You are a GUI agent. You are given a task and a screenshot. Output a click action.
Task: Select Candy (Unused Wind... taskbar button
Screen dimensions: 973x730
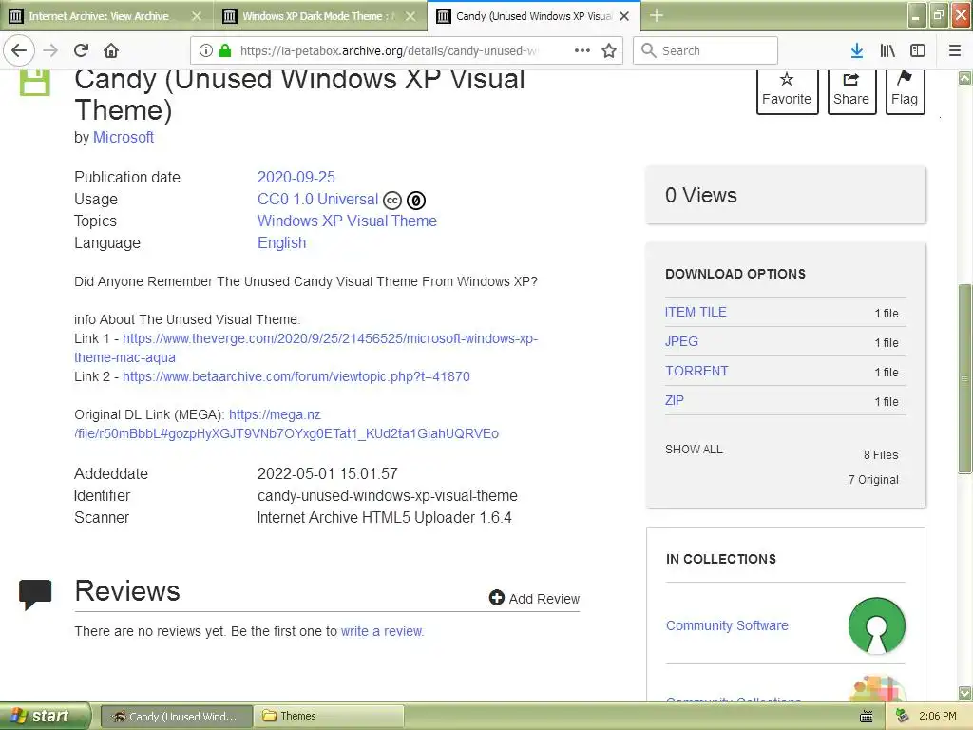pyautogui.click(x=176, y=717)
